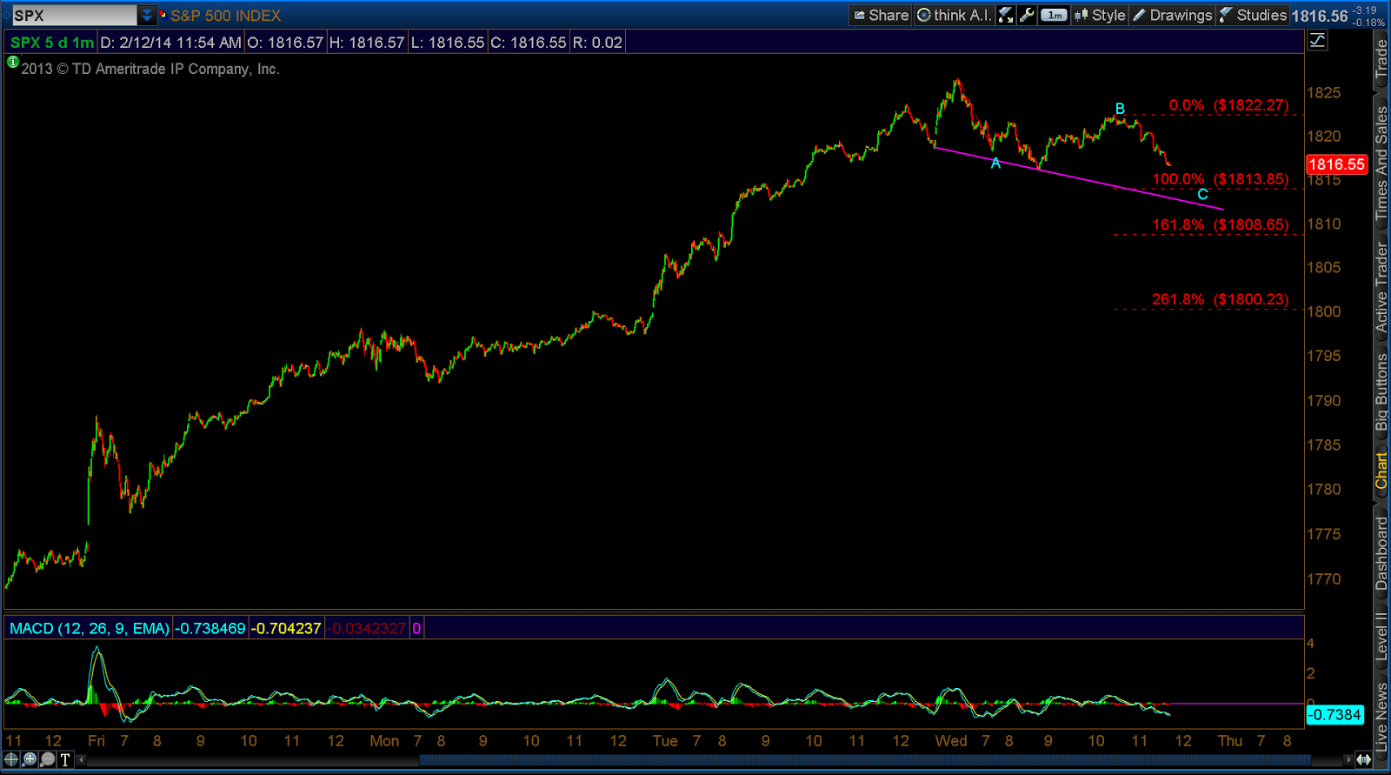The height and width of the screenshot is (775, 1391).
Task: Click the MACD value -0.738469
Action: pos(210,628)
